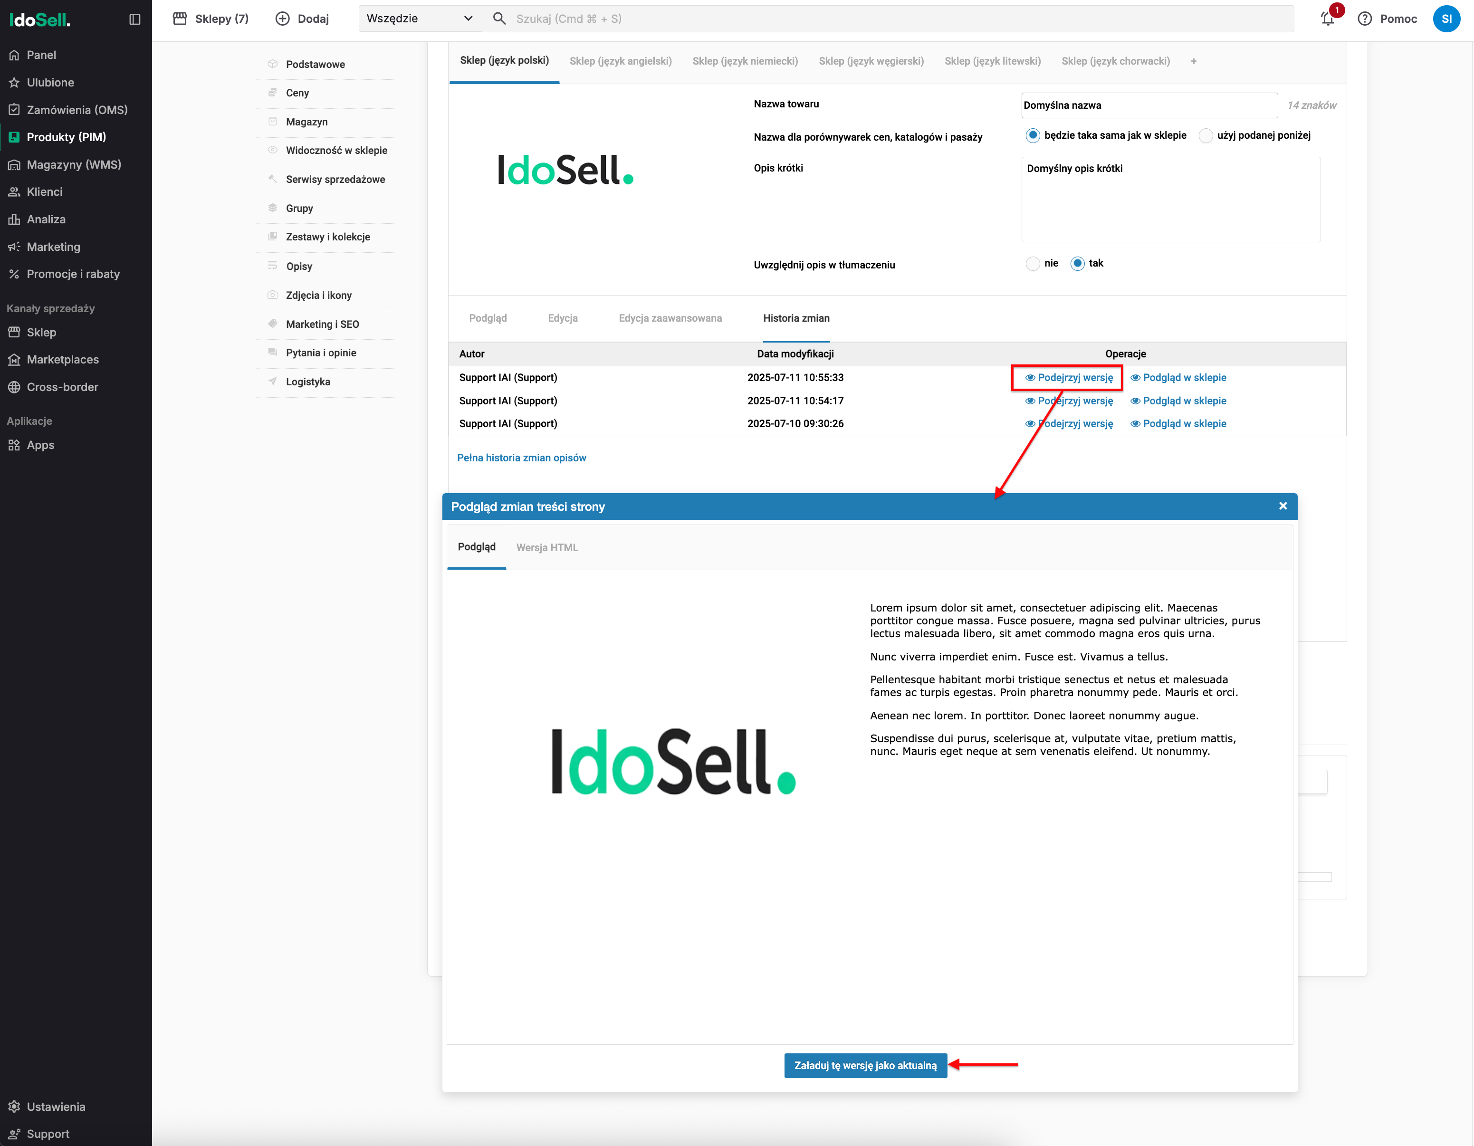Click Podgląd w sklepie for 2025-07-10 entry

click(1178, 424)
